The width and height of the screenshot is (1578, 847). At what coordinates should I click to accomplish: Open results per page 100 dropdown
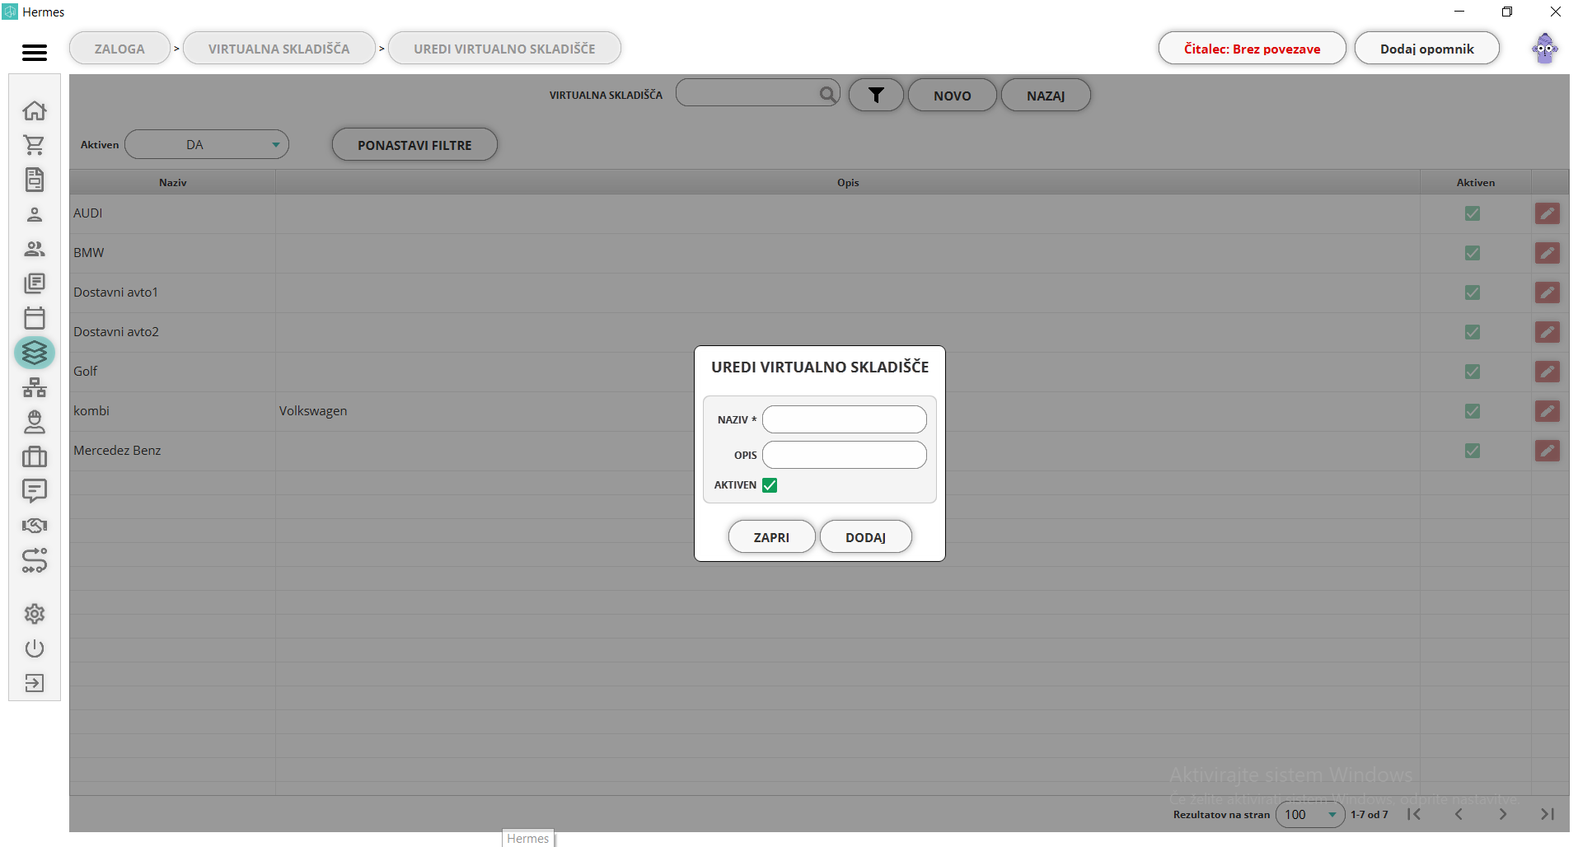click(x=1310, y=814)
